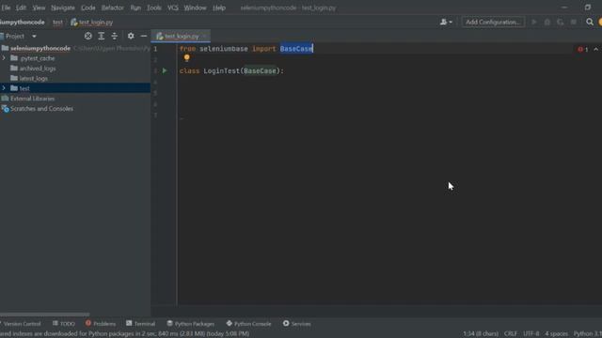Click the Python interpreter in status bar

click(587, 334)
